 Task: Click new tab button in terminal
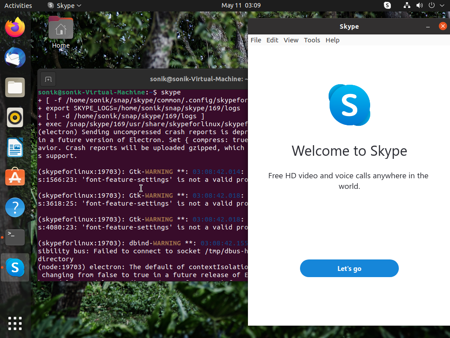(49, 79)
